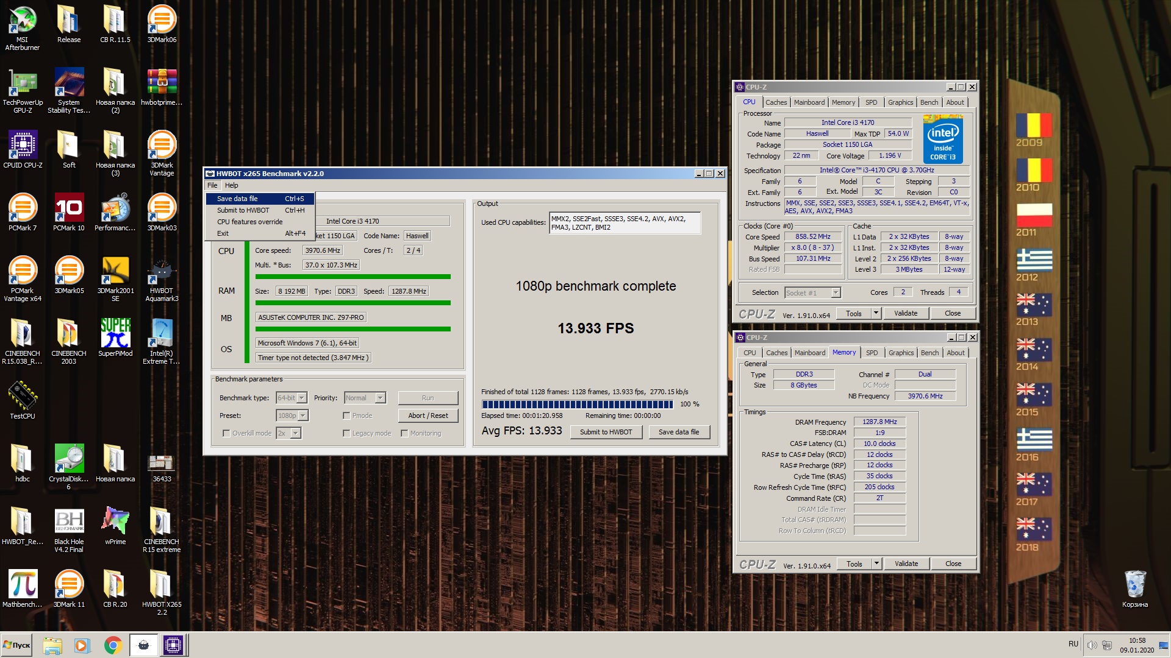The height and width of the screenshot is (658, 1171).
Task: Click the RU language indicator in tray
Action: point(1073,644)
